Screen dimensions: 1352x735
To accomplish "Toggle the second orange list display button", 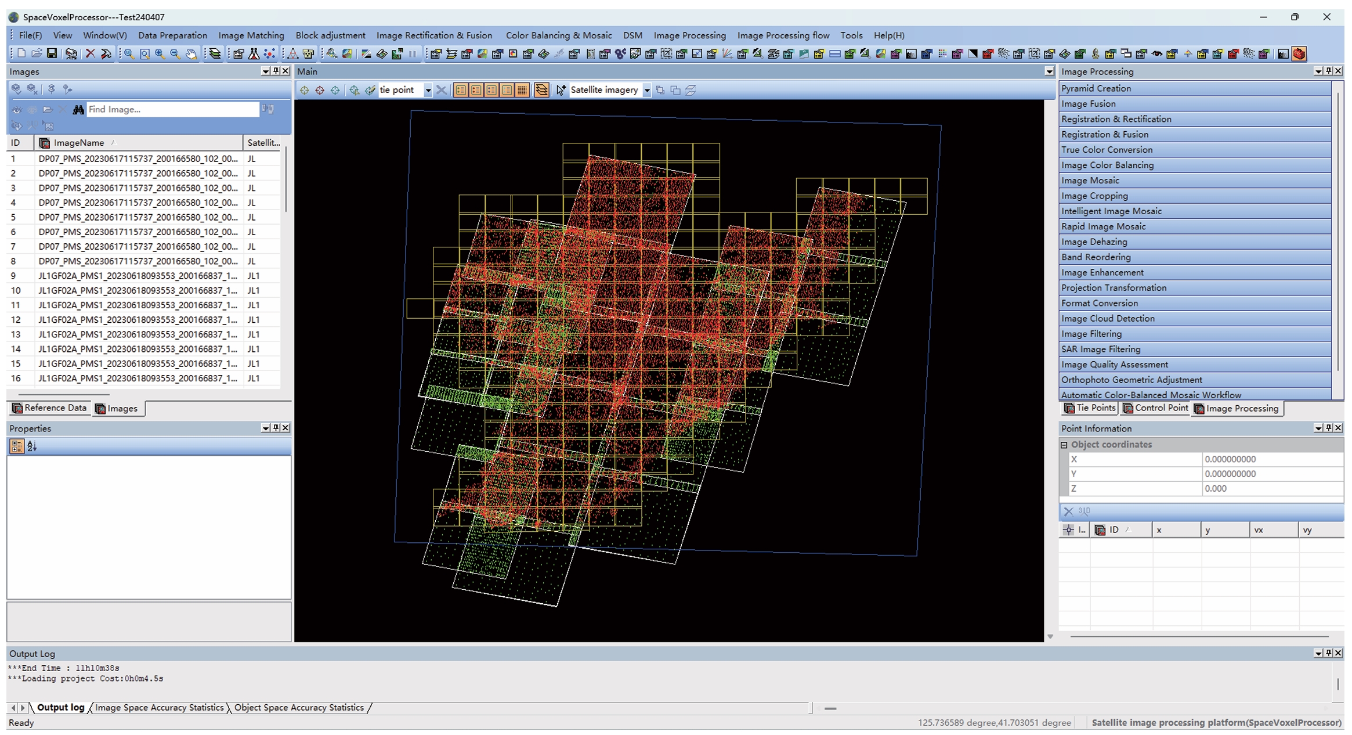I will tap(476, 90).
